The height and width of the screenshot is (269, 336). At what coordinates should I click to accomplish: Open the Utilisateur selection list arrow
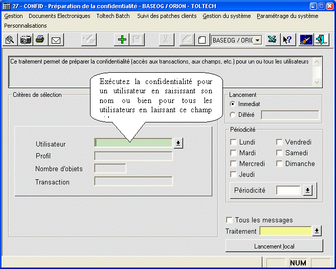tap(178, 143)
